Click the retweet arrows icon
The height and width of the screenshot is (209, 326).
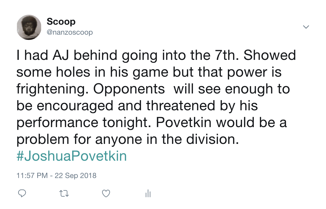click(64, 194)
